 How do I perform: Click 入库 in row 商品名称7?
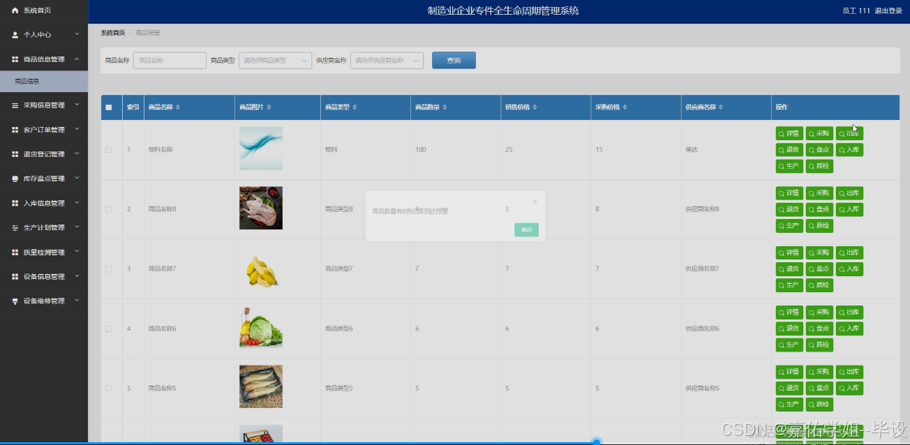pyautogui.click(x=849, y=269)
